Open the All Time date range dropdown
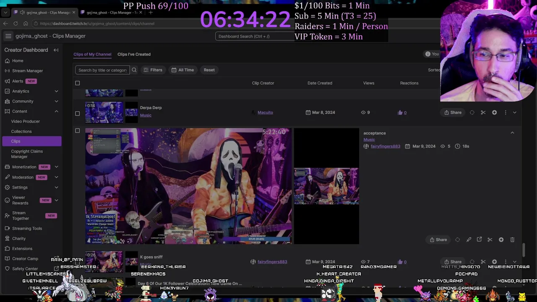 182,70
